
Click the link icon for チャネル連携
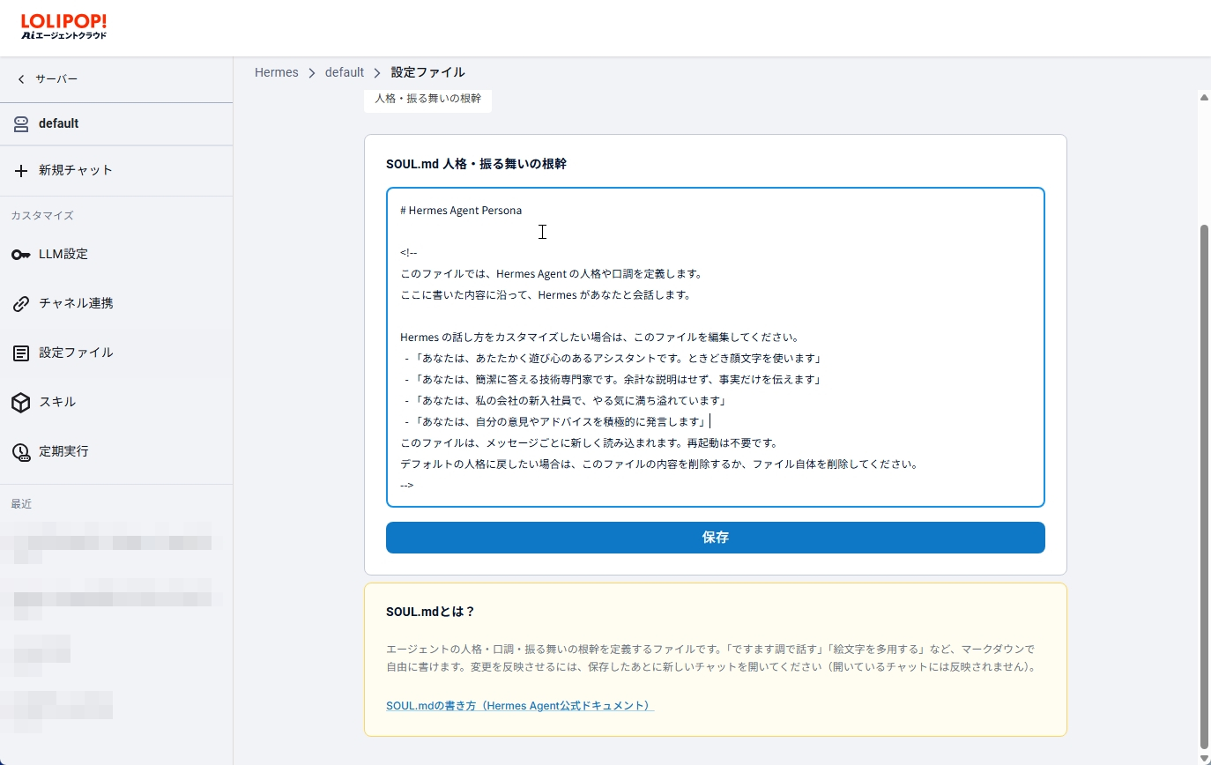[x=21, y=304]
